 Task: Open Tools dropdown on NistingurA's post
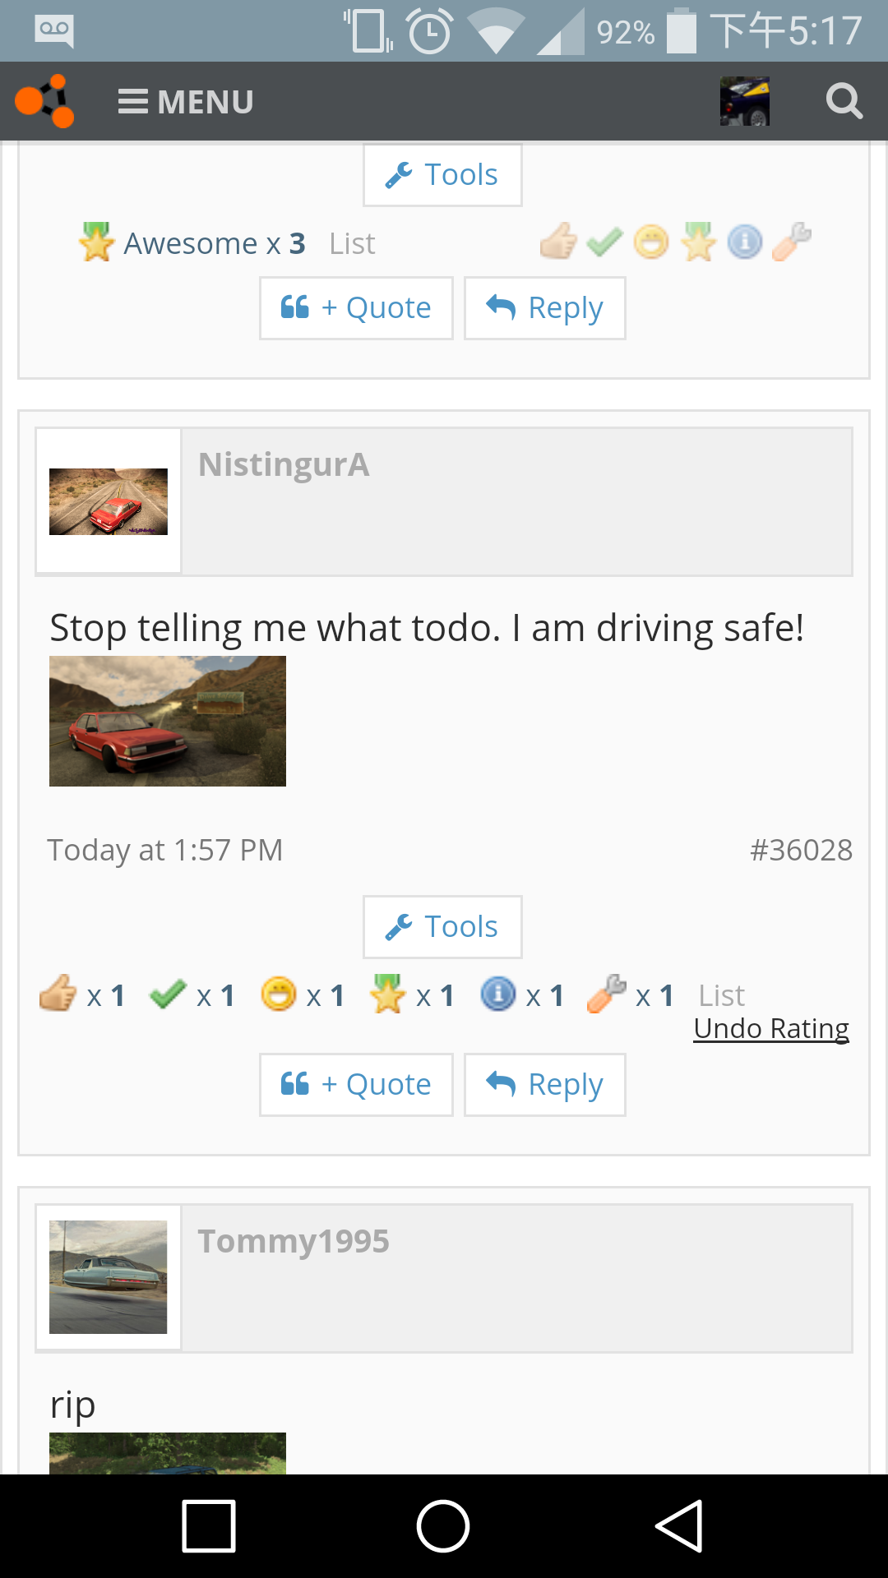click(x=442, y=927)
